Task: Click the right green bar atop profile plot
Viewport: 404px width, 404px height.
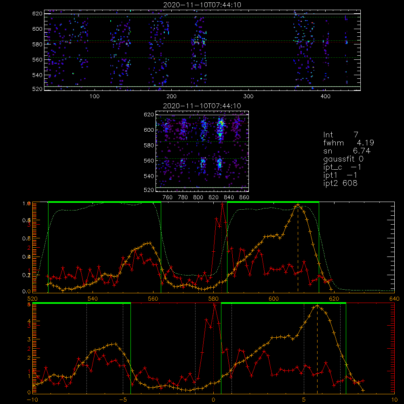Action: [273, 202]
